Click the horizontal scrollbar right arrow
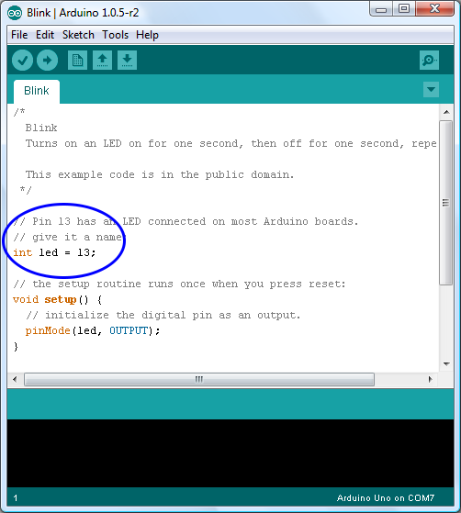 click(430, 380)
